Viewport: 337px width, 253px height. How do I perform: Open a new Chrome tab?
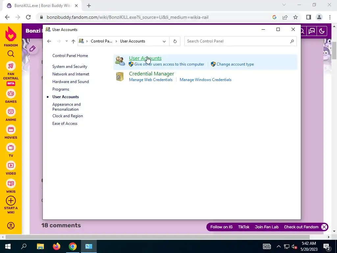(x=89, y=6)
